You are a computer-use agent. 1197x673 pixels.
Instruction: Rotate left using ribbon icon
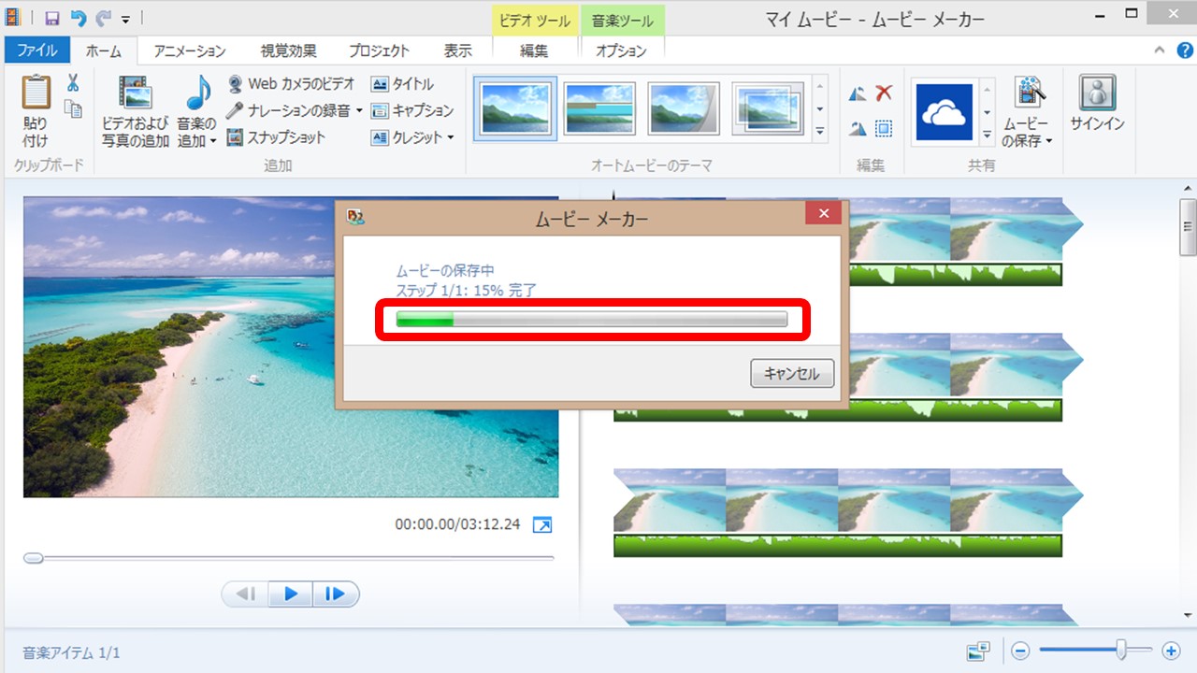pos(858,93)
